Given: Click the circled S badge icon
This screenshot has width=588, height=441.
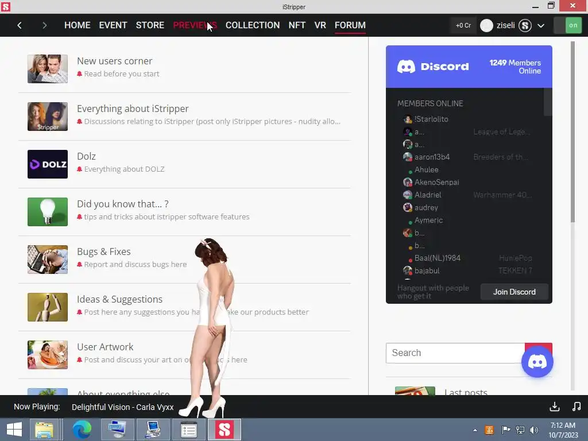Looking at the screenshot, I should point(525,25).
